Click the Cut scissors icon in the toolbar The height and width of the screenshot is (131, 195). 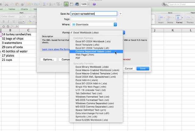pos(6,4)
